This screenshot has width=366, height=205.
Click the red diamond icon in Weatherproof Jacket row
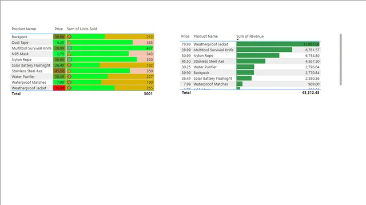pyautogui.click(x=69, y=88)
